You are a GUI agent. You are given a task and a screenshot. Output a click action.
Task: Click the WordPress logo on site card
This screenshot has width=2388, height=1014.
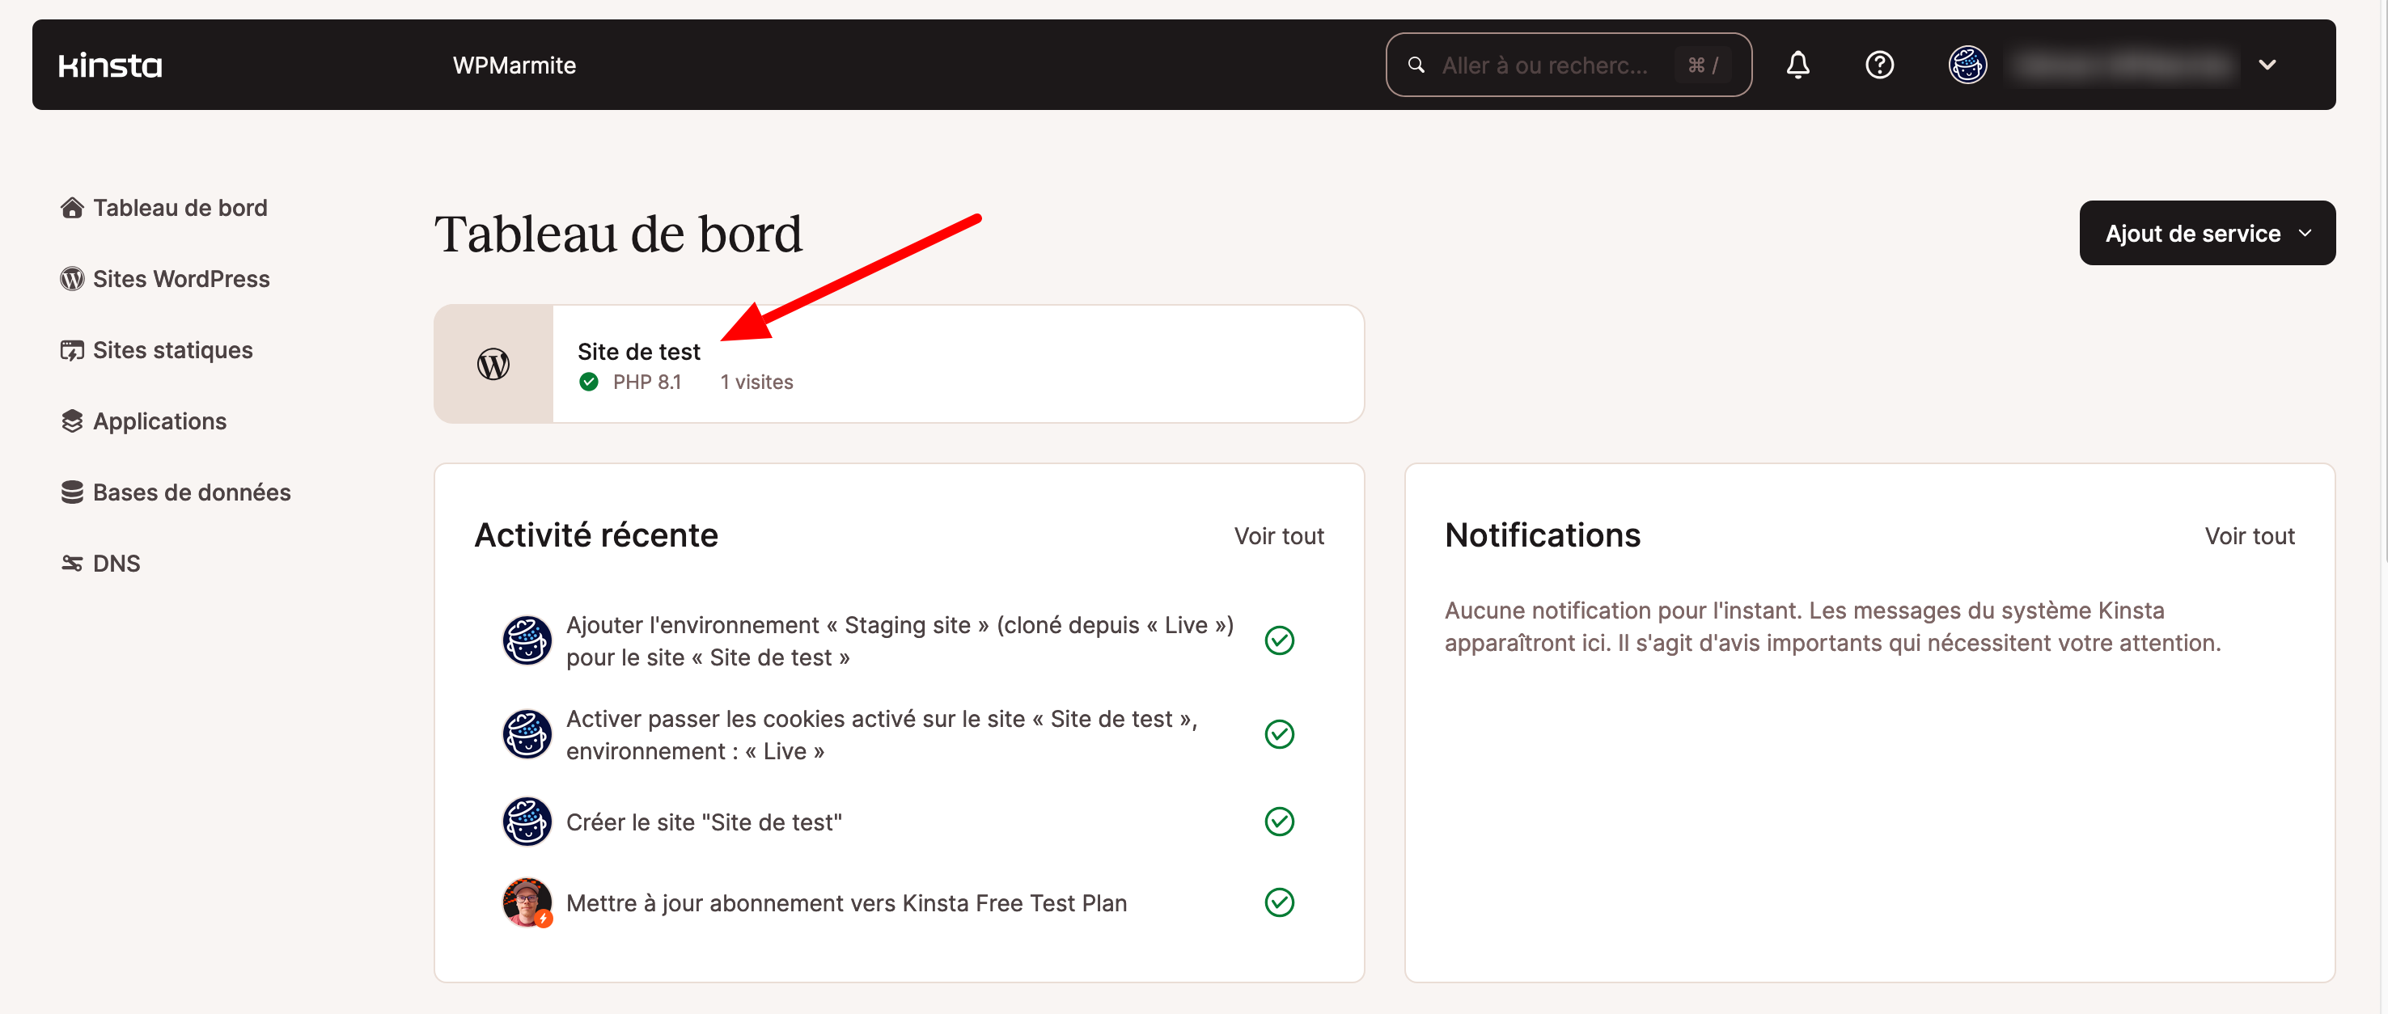pos(493,364)
